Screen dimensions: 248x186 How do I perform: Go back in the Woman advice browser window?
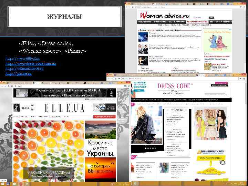(127, 7)
